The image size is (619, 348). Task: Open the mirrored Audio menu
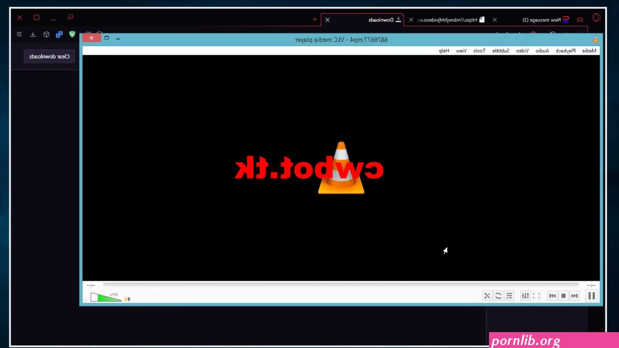(x=542, y=51)
